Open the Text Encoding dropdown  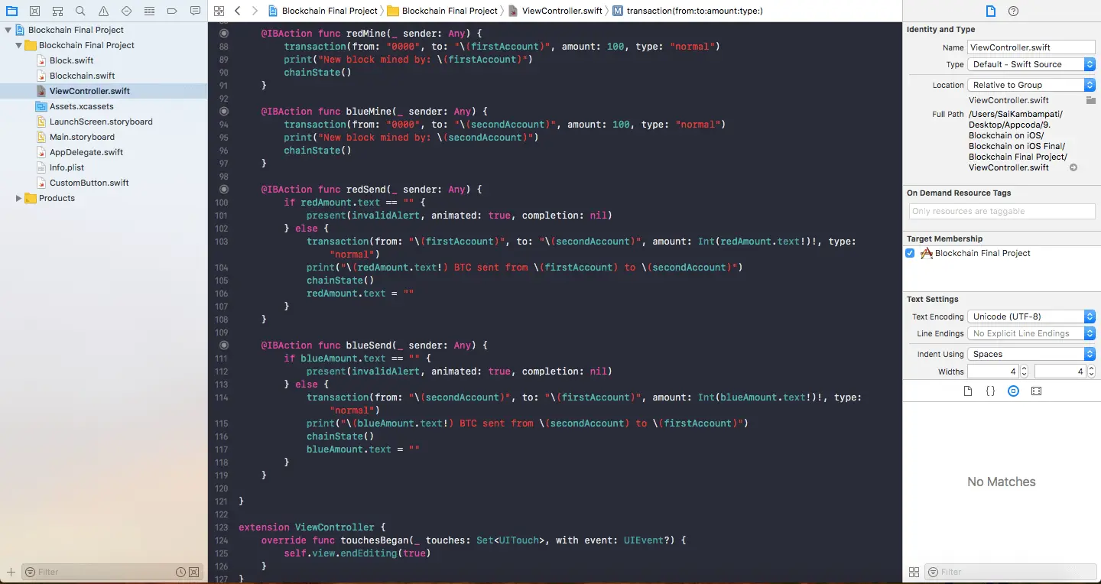pyautogui.click(x=1031, y=316)
